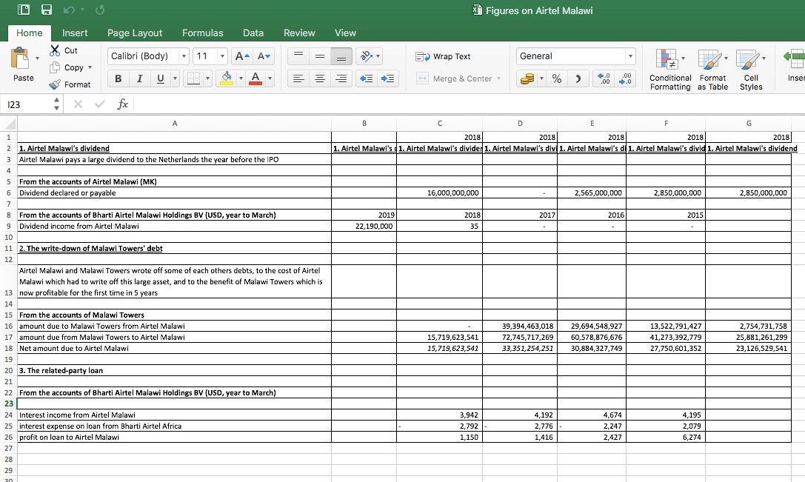Toggle Italic formatting
Image resolution: width=805 pixels, height=482 pixels.
click(x=139, y=78)
